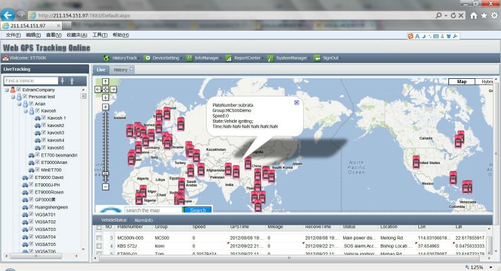Click the vehicle tree horizontal scrollbar
This screenshot has width=501, height=271.
(x=36, y=256)
